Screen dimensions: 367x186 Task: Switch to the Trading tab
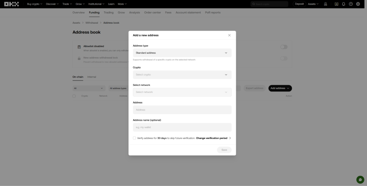[x=109, y=13]
